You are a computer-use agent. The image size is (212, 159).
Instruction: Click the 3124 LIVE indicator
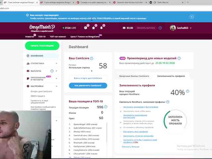click(x=69, y=28)
